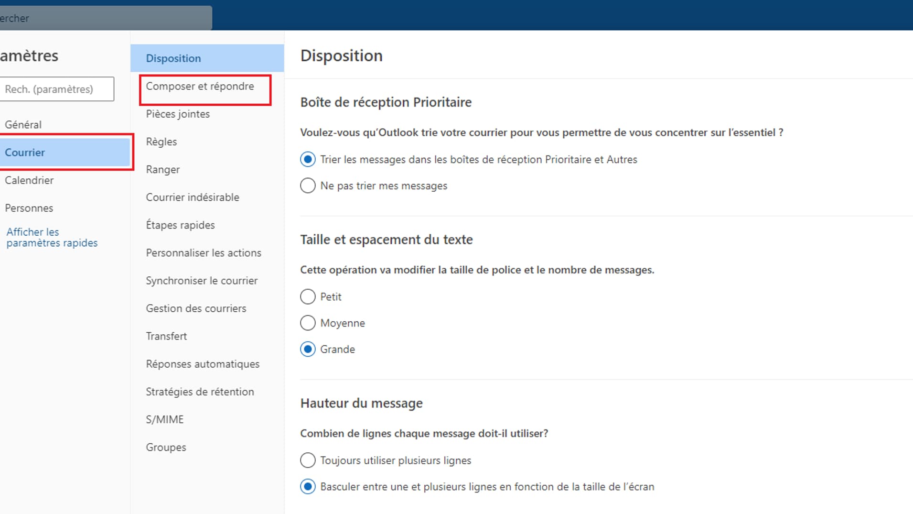Open Composer et répondre settings
Screen dimensions: 913x514
tap(200, 87)
